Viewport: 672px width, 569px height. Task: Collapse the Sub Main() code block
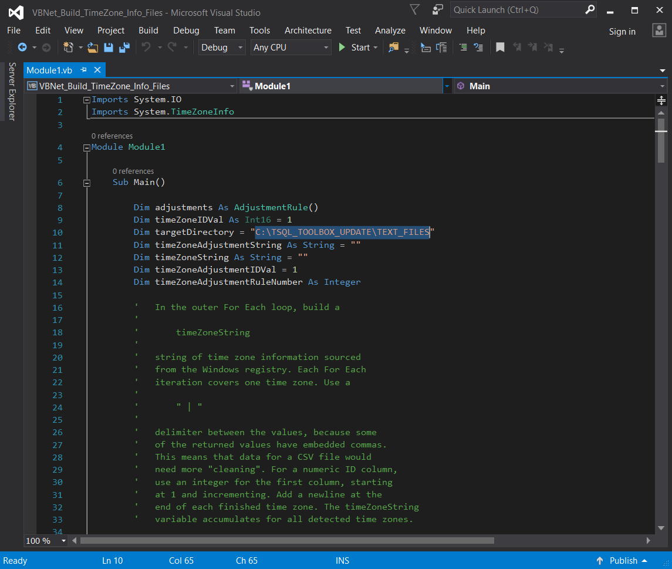click(x=87, y=183)
